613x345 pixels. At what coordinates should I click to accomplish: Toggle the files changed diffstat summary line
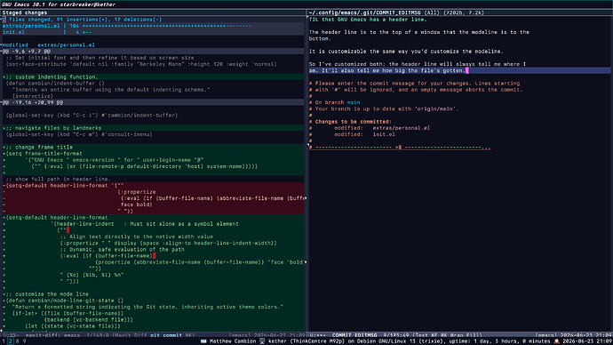[x=82, y=20]
